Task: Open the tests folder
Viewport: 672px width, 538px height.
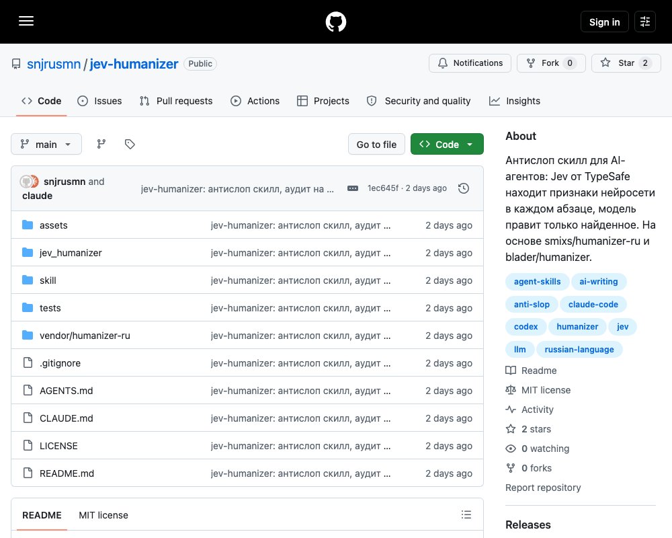Action: (50, 308)
